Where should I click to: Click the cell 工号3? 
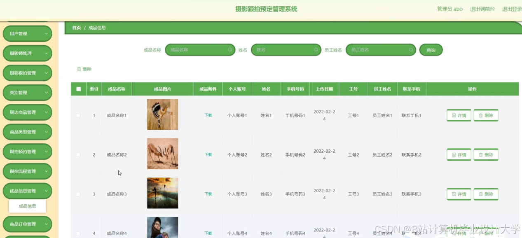(353, 194)
